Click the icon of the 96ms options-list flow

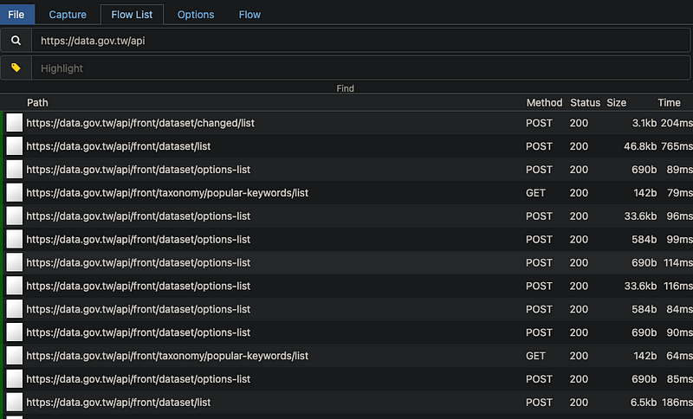(14, 216)
